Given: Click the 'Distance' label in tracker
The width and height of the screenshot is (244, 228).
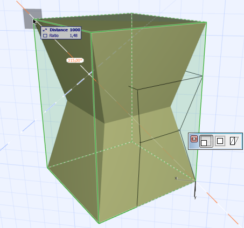Looking at the screenshot, I should 59,30.
